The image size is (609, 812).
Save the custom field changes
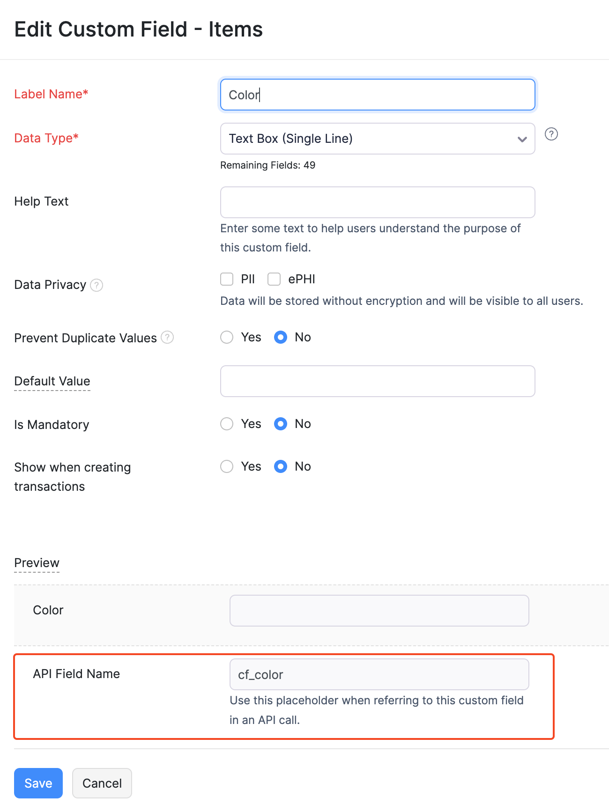pos(38,783)
